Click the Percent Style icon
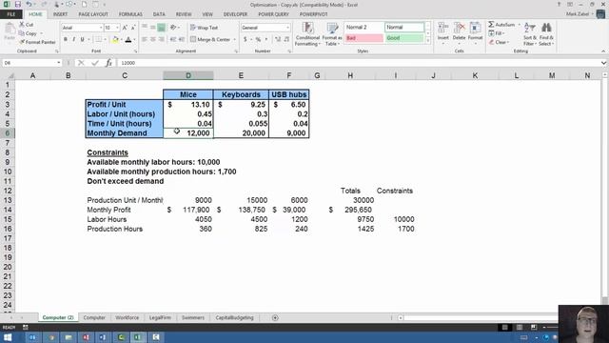The height and width of the screenshot is (343, 609). (258, 39)
